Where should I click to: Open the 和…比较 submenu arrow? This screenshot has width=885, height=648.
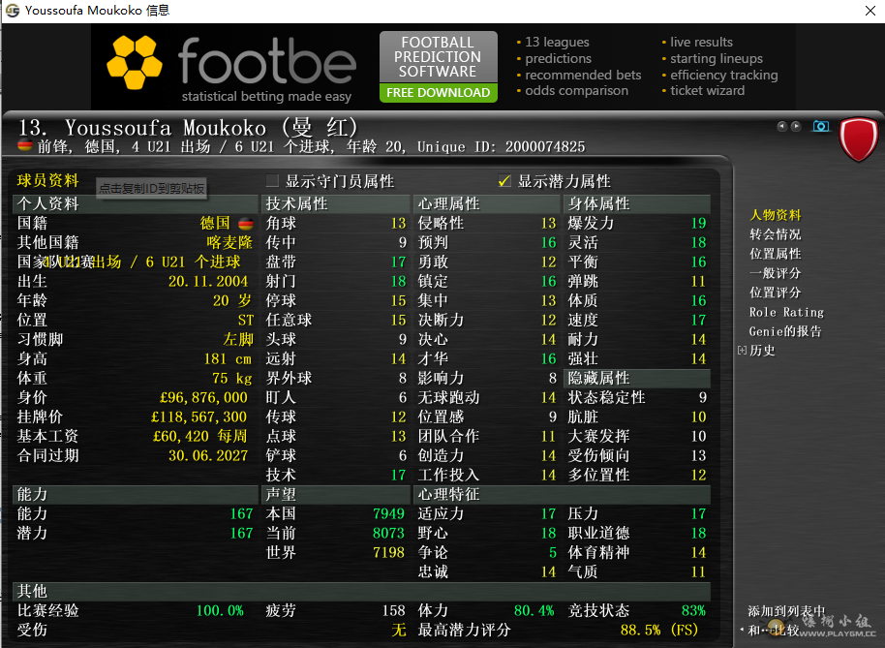point(742,630)
